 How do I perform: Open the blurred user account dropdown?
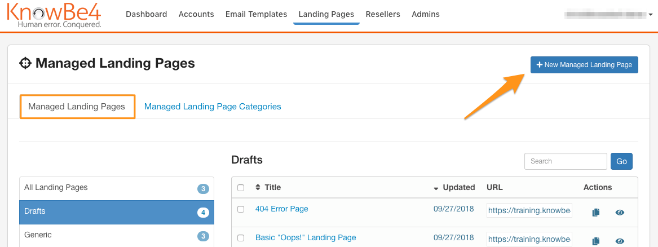(x=609, y=14)
